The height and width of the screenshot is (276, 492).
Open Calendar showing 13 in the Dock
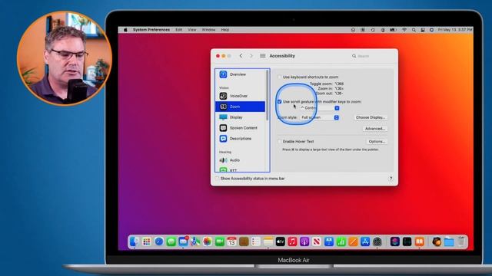coord(231,242)
